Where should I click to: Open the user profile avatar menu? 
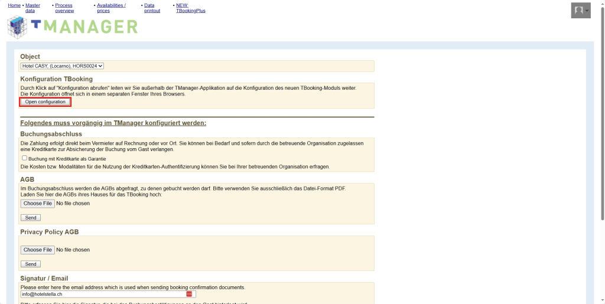coord(581,11)
